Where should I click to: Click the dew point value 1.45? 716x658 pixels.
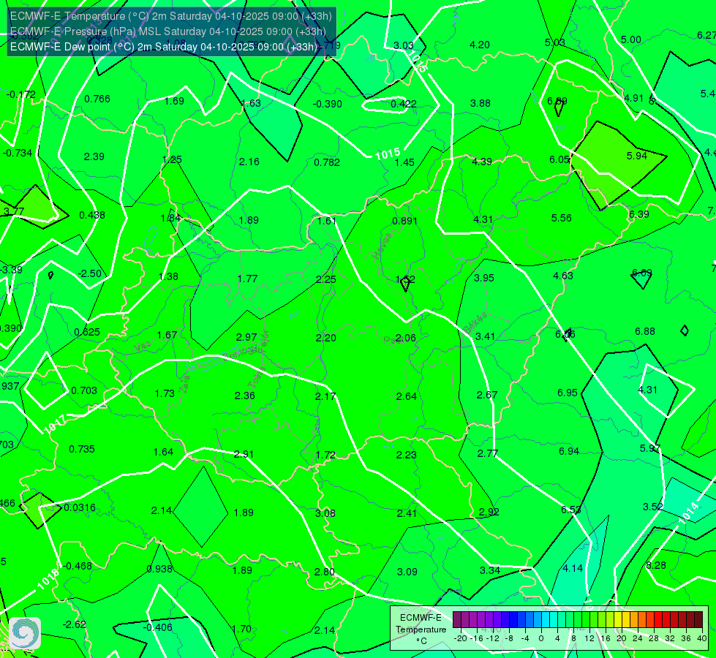[x=404, y=162]
